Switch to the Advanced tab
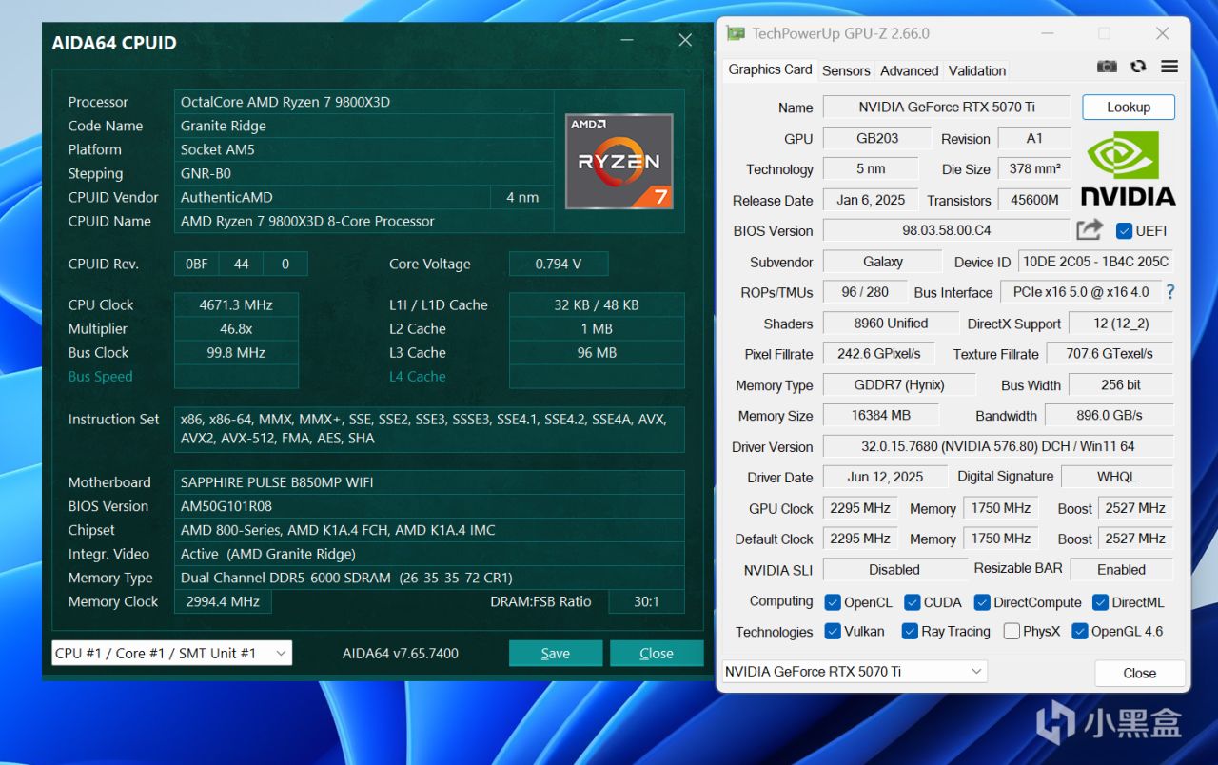This screenshot has width=1218, height=765. [910, 70]
